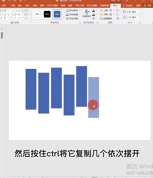This screenshot has height=178, width=153.
Task: Choose the oval shape in gallery
Action: point(19,11)
